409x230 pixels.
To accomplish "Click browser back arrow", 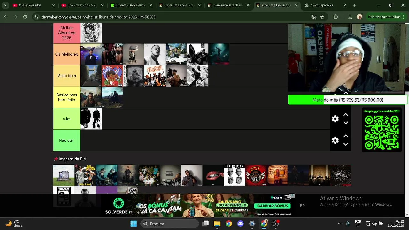I will pos(6,17).
